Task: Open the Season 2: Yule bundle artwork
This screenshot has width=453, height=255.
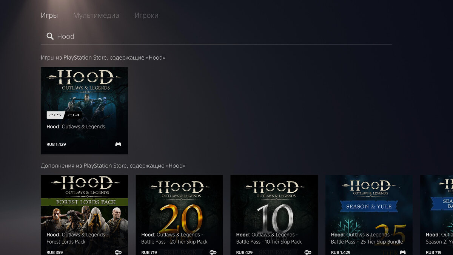Action: tap(369, 215)
